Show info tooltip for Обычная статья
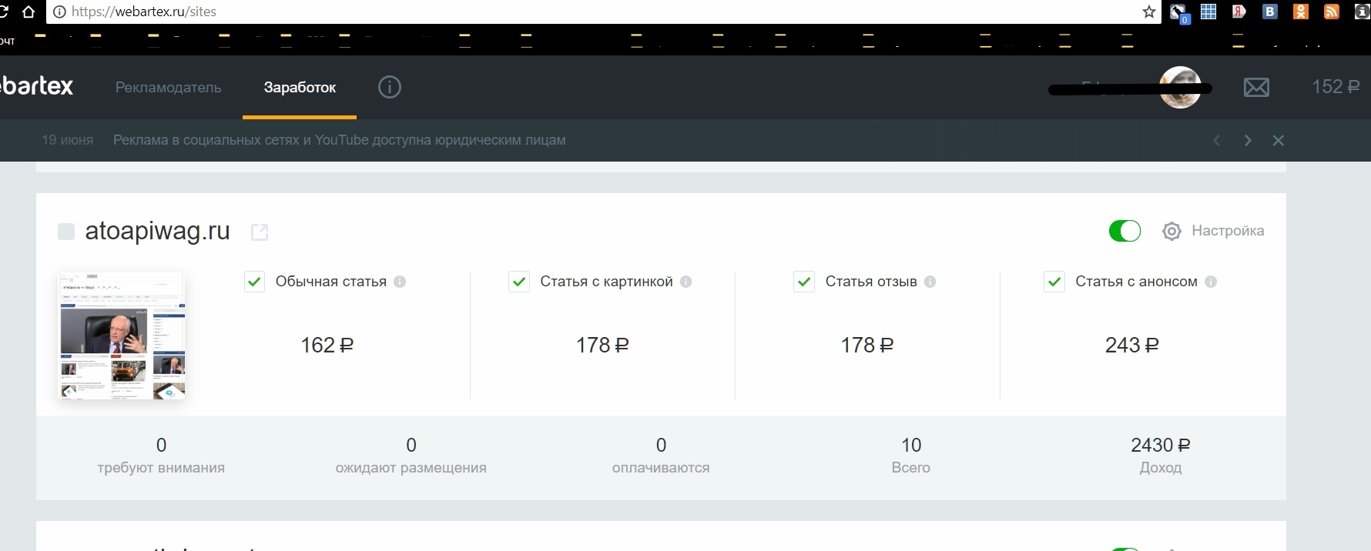 [x=400, y=282]
